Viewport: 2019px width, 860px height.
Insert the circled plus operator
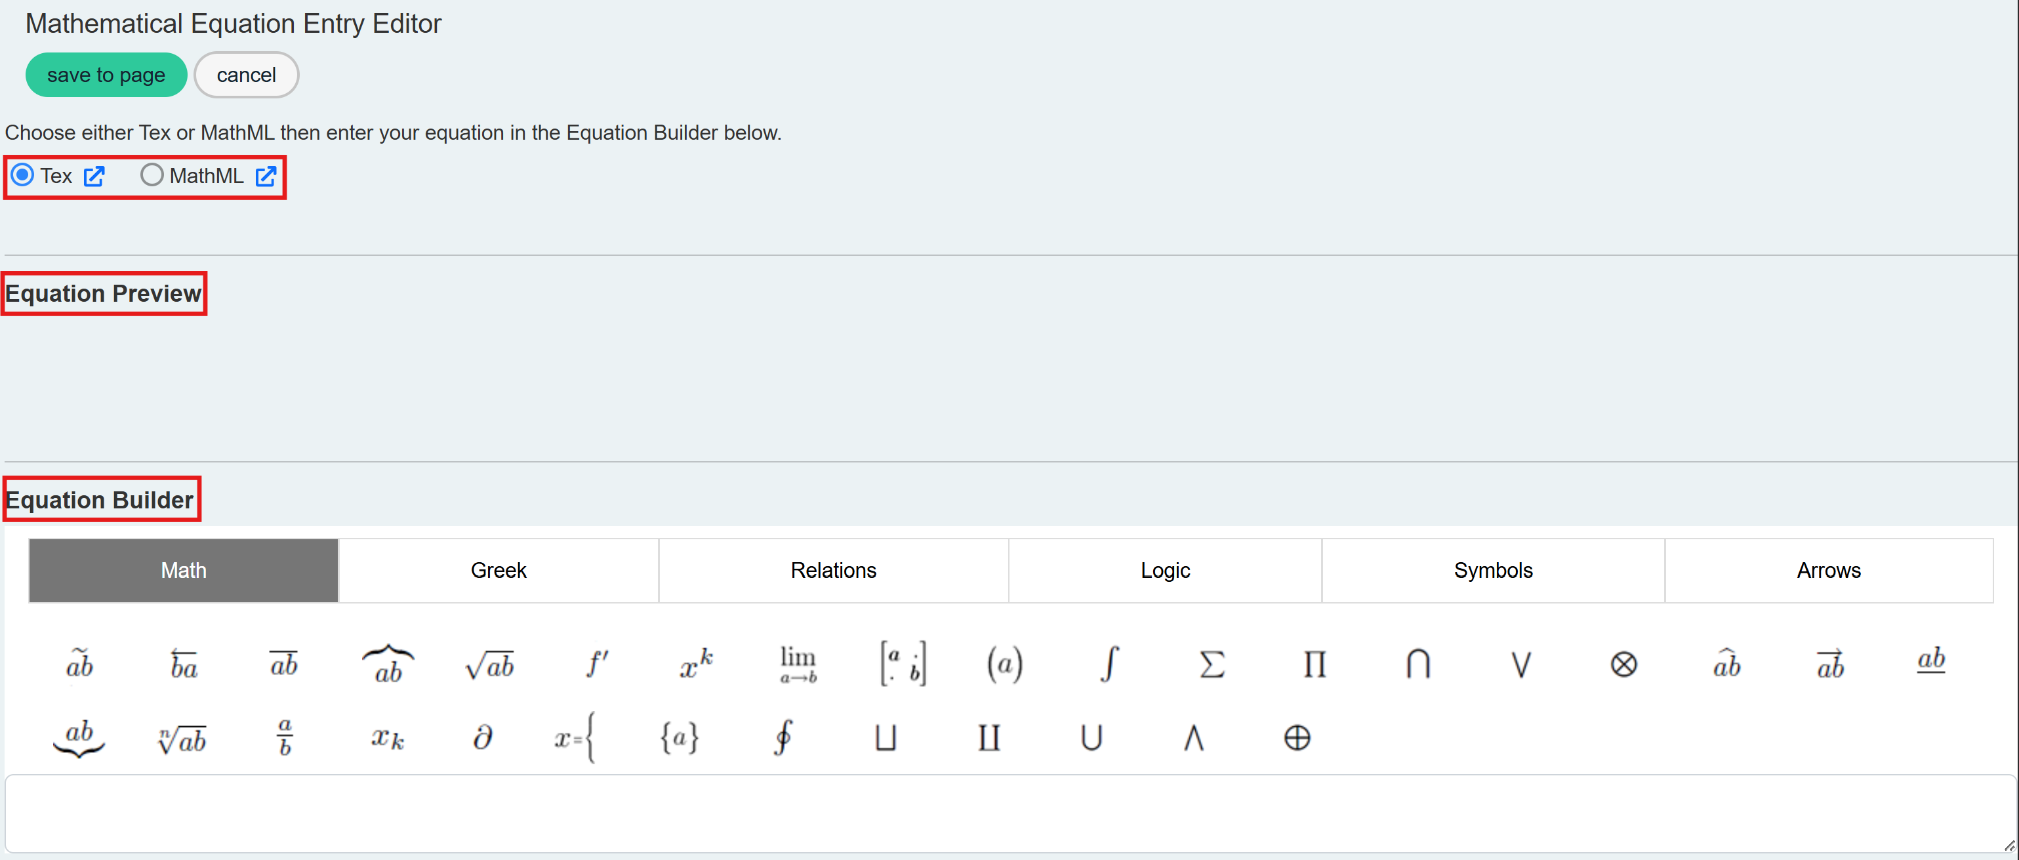point(1296,737)
